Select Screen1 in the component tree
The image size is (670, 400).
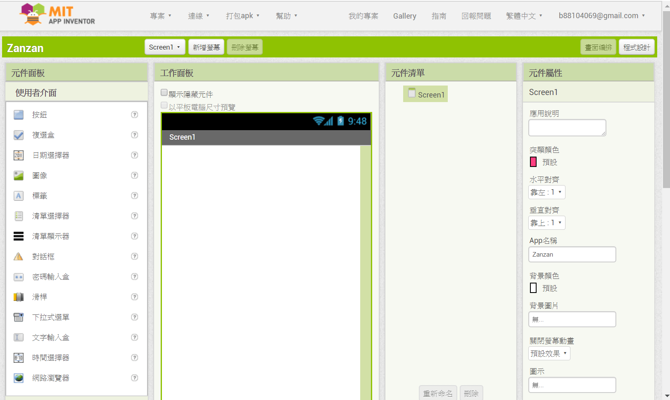tap(426, 94)
